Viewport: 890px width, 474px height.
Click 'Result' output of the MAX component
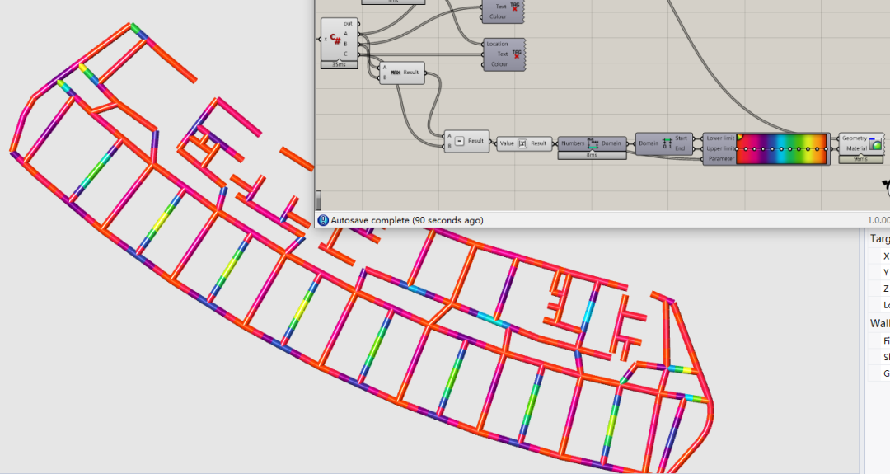tap(411, 73)
